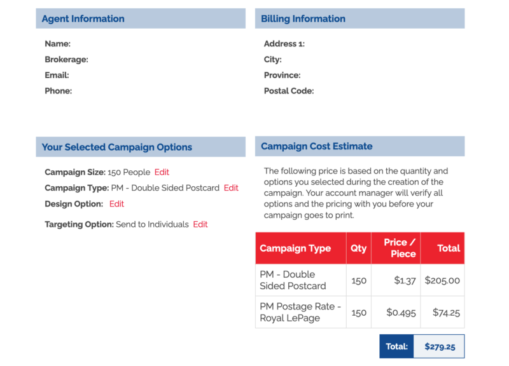Select the Agent Information section header
Screen dimensions: 509x366
coord(83,18)
